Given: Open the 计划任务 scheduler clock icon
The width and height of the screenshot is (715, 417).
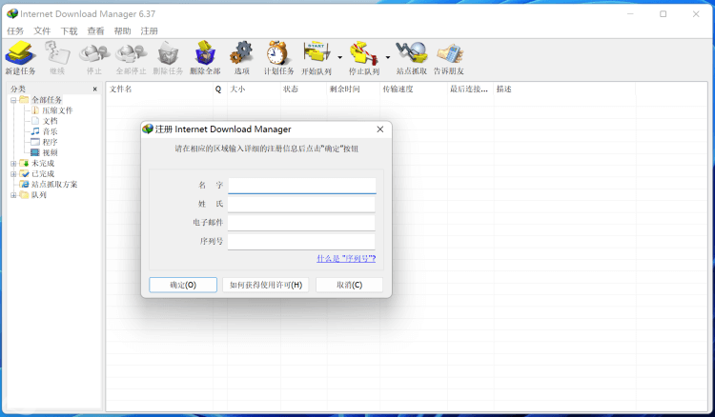Looking at the screenshot, I should click(278, 58).
